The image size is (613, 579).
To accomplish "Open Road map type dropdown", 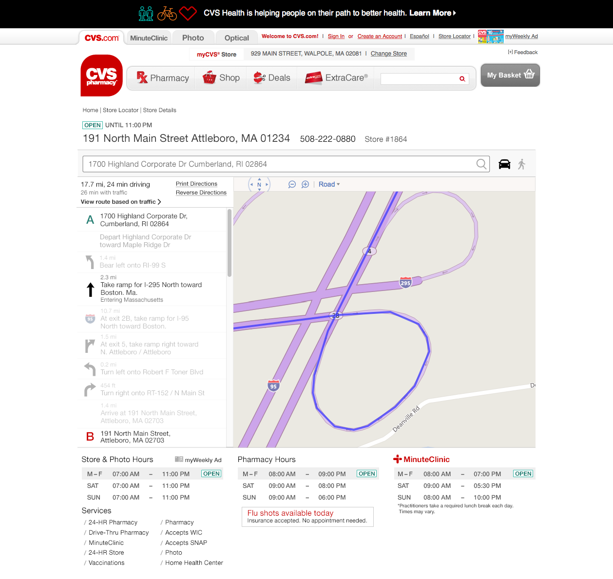I will coord(329,184).
